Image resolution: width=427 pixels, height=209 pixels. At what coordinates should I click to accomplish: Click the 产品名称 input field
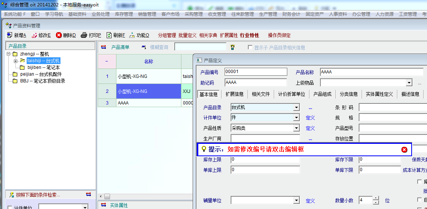click(x=371, y=72)
